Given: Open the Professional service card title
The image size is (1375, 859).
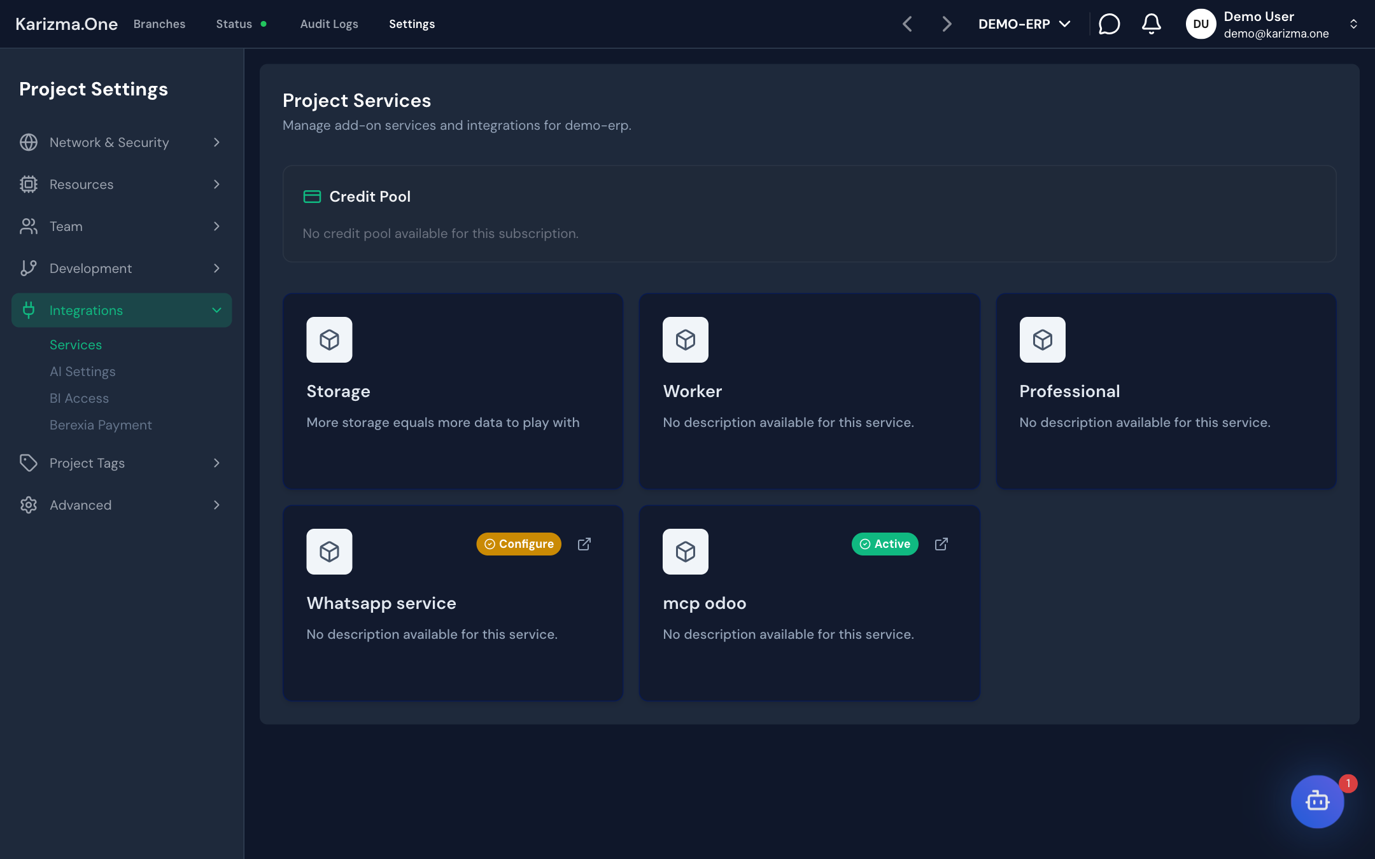Looking at the screenshot, I should pyautogui.click(x=1069, y=391).
